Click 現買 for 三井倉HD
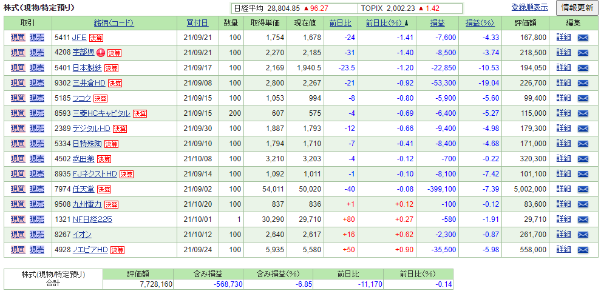601x291 pixels. tap(18, 83)
